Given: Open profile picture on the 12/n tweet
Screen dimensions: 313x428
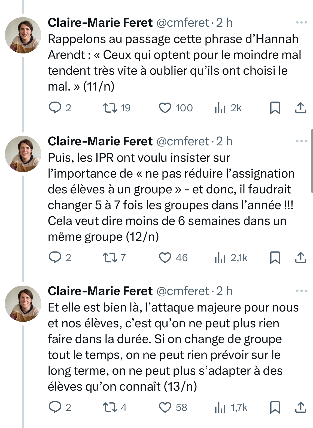Looking at the screenshot, I should coord(23,154).
